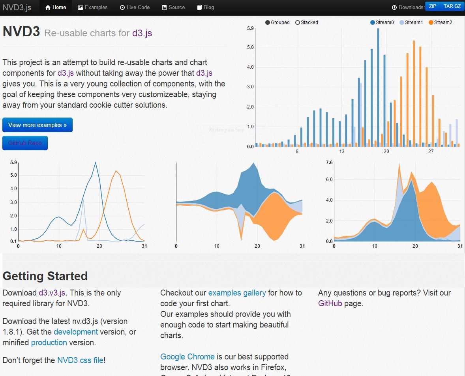Click the View more examples button

(x=37, y=125)
